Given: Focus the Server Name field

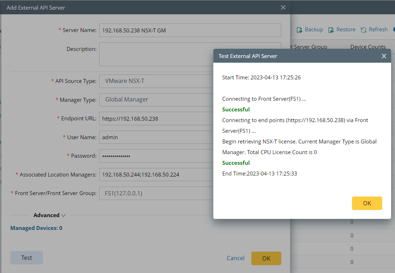Looking at the screenshot, I should 190,30.
